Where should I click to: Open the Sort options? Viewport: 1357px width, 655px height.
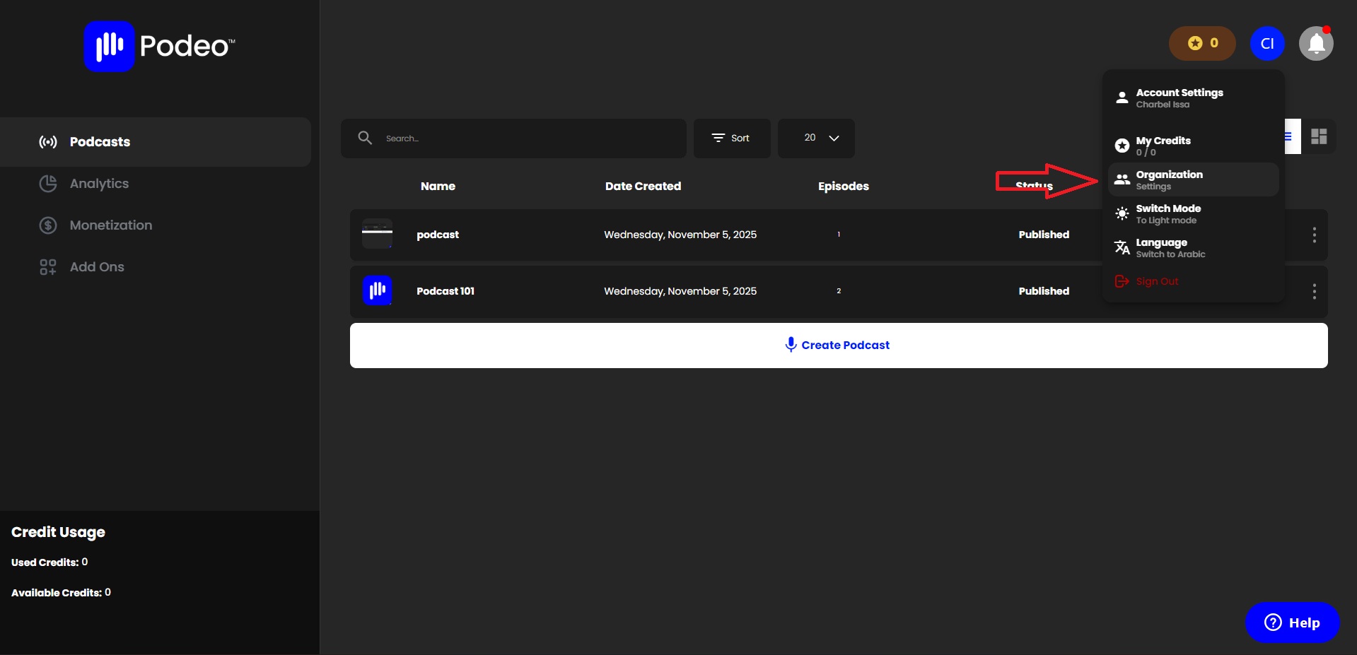pos(732,138)
